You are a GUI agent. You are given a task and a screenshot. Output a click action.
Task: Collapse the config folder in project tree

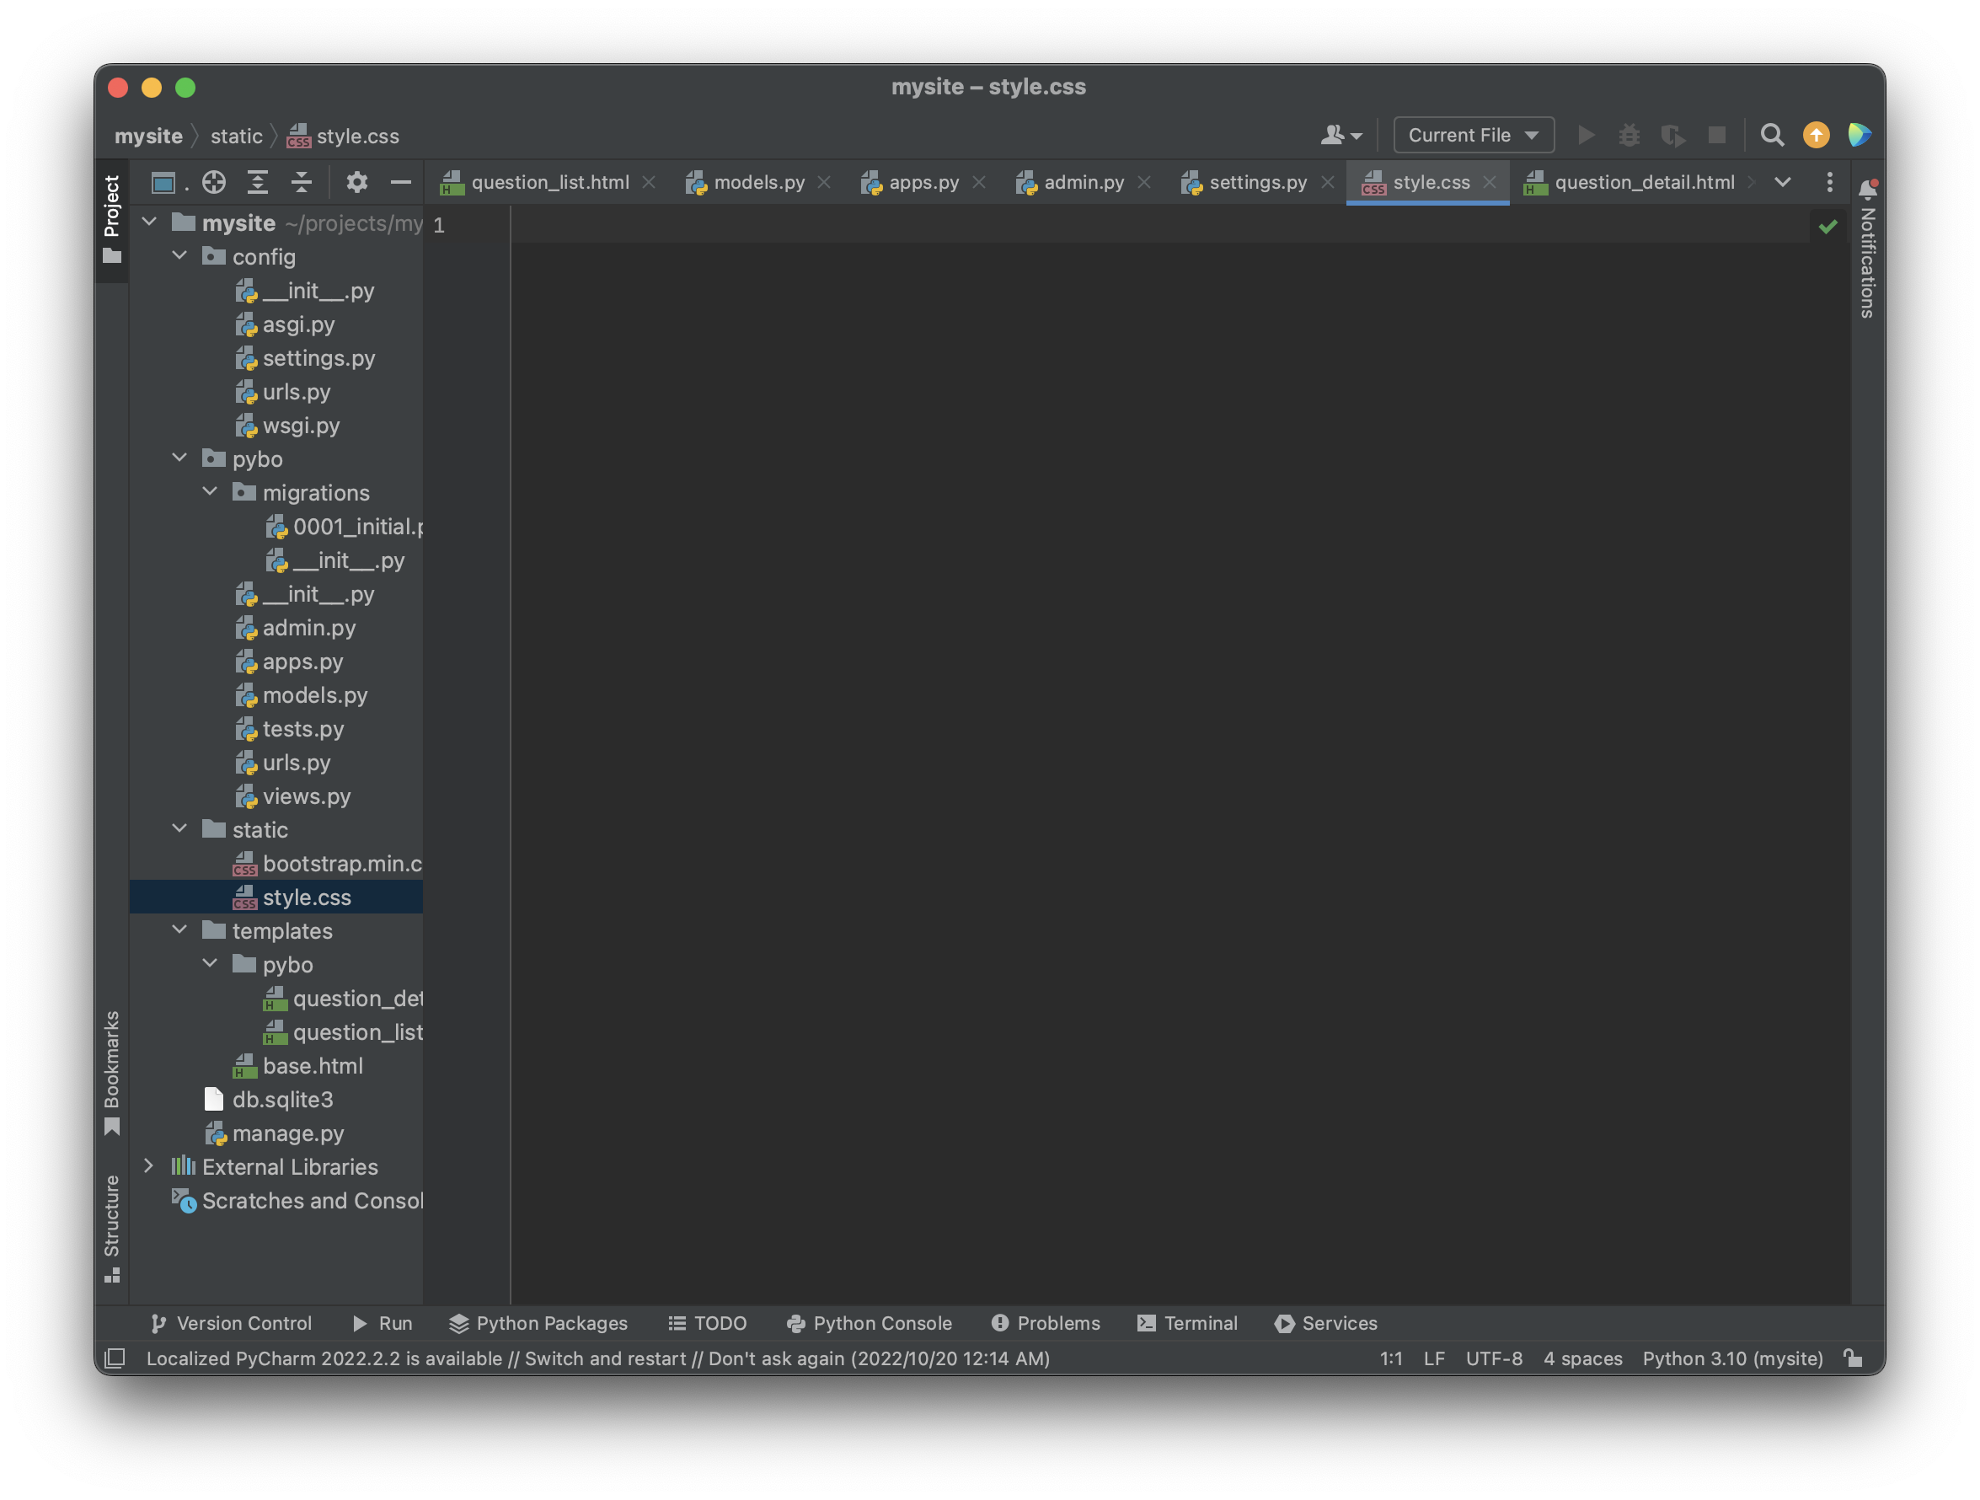[180, 256]
